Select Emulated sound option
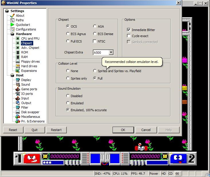Viewport: 210px width, 177px height. click(x=68, y=103)
